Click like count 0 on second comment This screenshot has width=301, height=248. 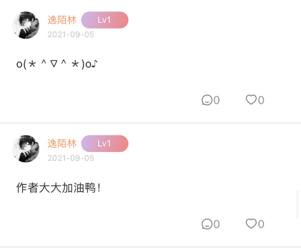(x=261, y=224)
